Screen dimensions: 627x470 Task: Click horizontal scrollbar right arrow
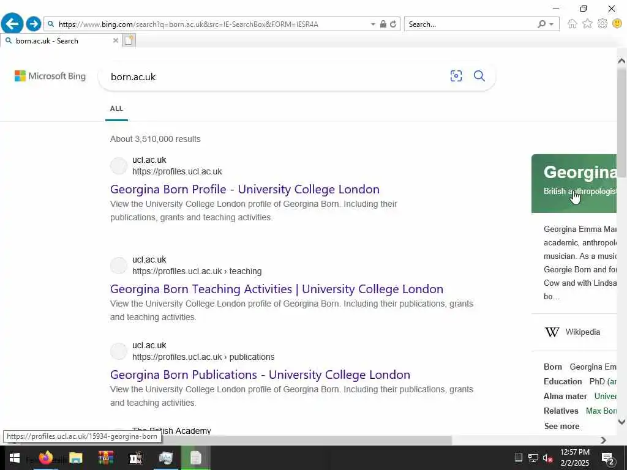click(x=603, y=440)
